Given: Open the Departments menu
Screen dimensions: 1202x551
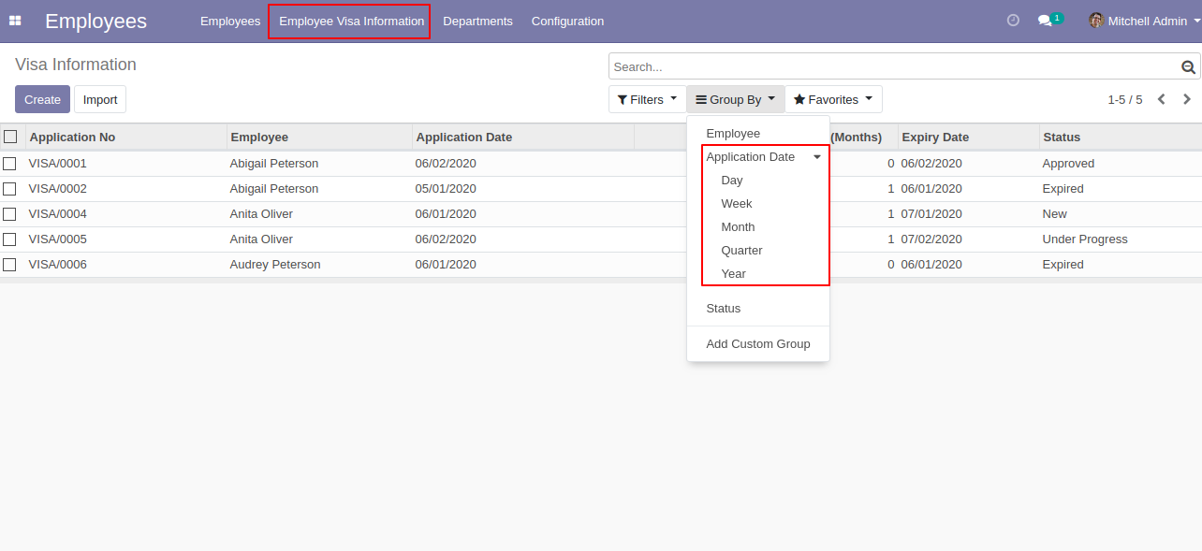Looking at the screenshot, I should (x=477, y=21).
